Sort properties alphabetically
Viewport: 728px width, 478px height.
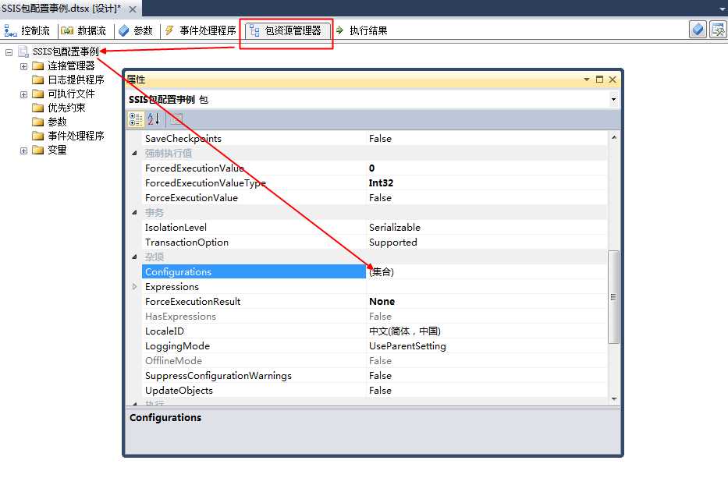click(x=154, y=119)
